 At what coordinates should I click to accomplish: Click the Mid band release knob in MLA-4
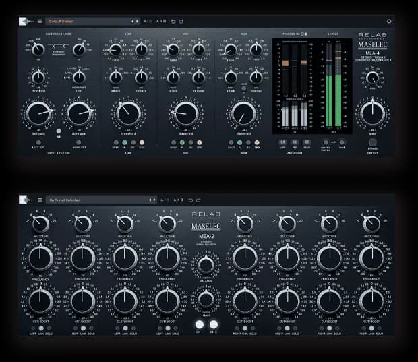(199, 78)
